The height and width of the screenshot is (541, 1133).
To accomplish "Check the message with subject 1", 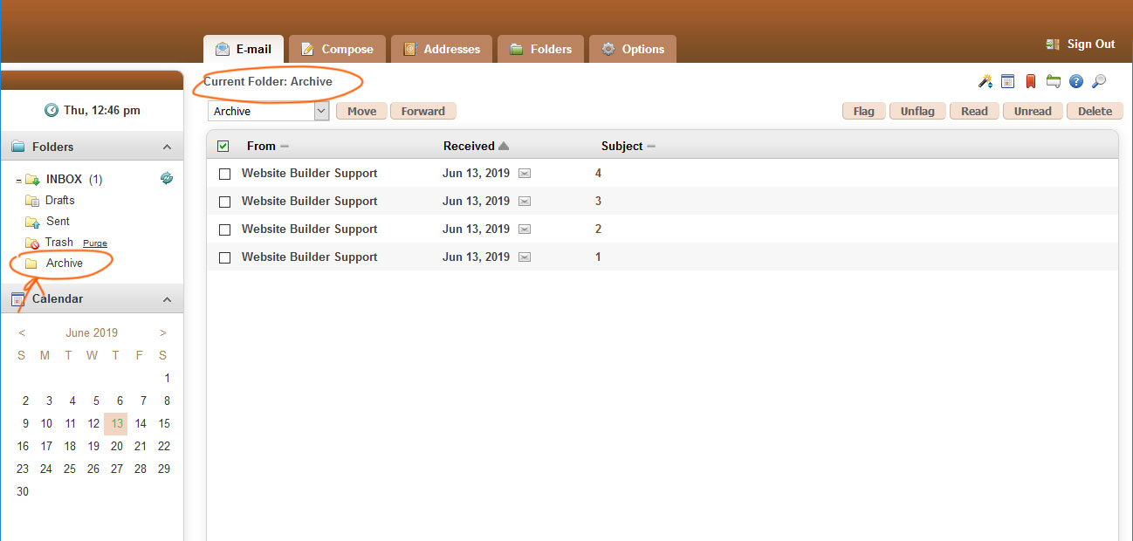I will click(x=224, y=257).
